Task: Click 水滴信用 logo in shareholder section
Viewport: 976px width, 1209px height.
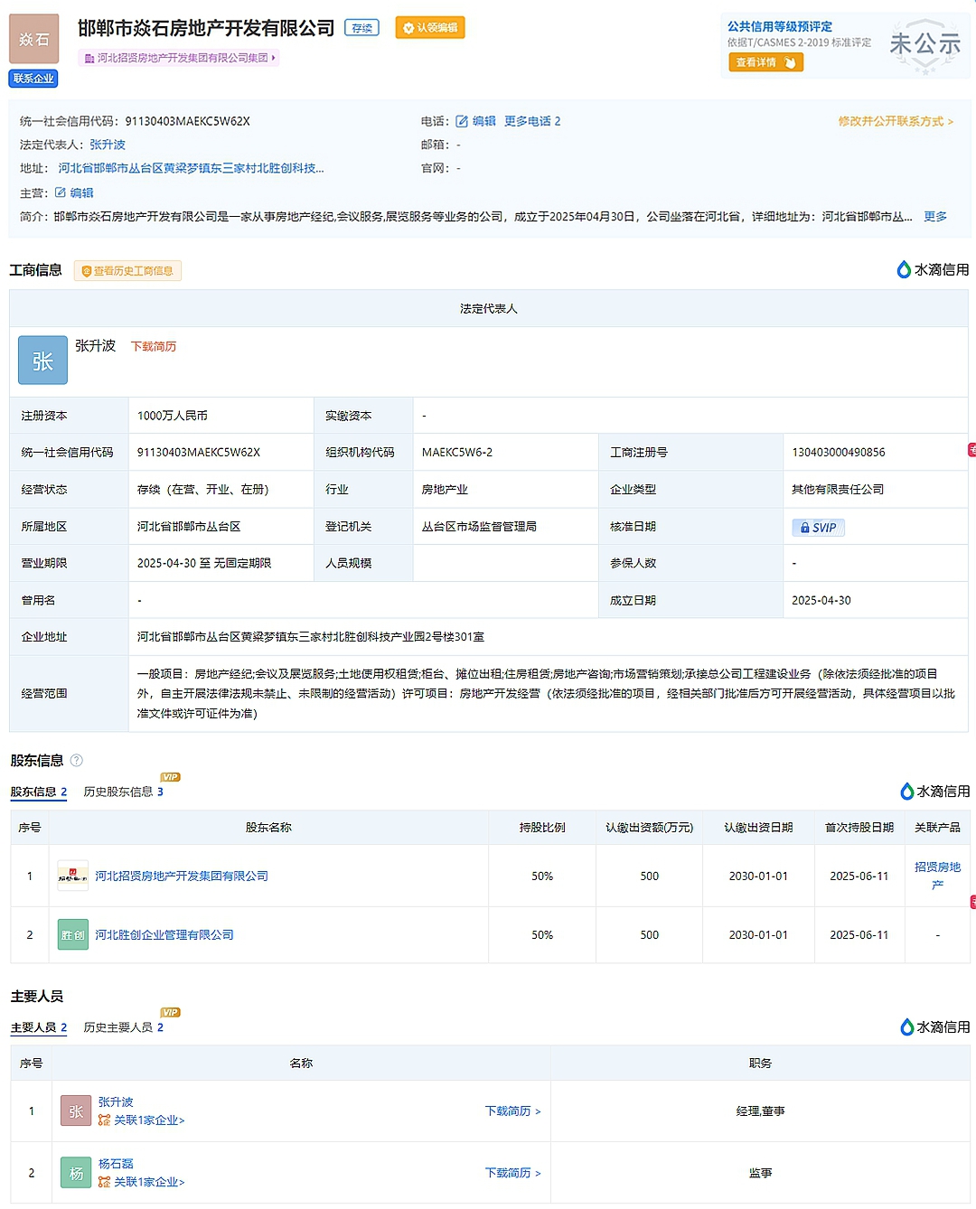Action: [x=934, y=792]
